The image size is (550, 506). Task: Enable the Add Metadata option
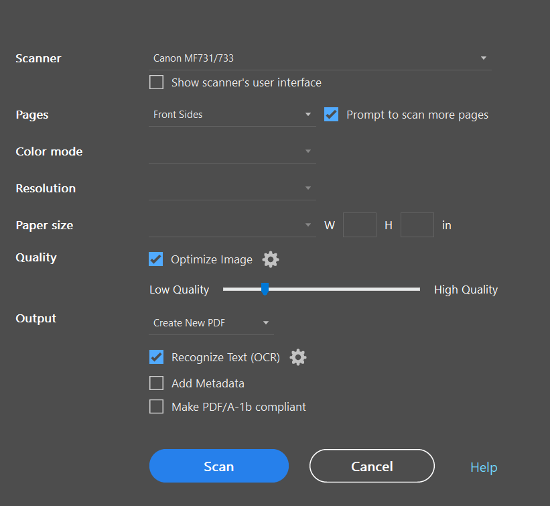(x=156, y=383)
